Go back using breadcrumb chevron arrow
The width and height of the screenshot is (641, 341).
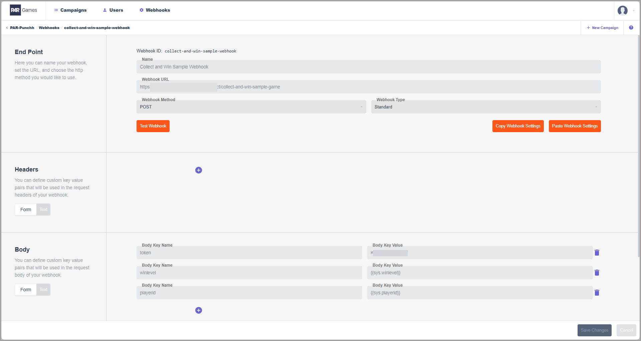(7, 28)
